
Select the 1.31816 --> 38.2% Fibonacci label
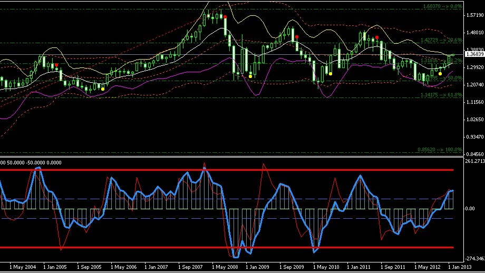441,61
